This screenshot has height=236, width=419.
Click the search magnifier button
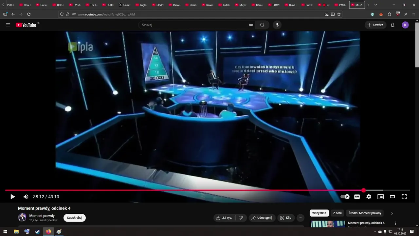(x=262, y=25)
